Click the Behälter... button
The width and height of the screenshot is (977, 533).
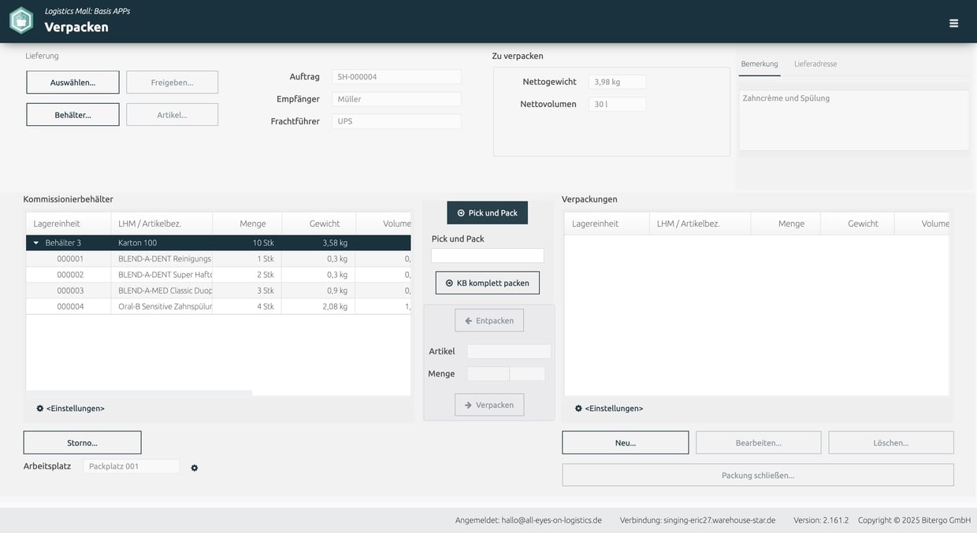[x=72, y=115]
